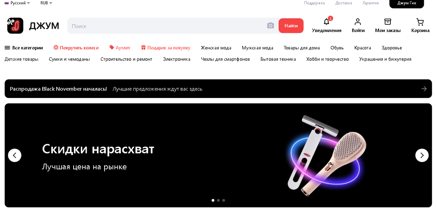Open the Покрутить колесо link
This screenshot has width=437, height=209.
tap(76, 48)
